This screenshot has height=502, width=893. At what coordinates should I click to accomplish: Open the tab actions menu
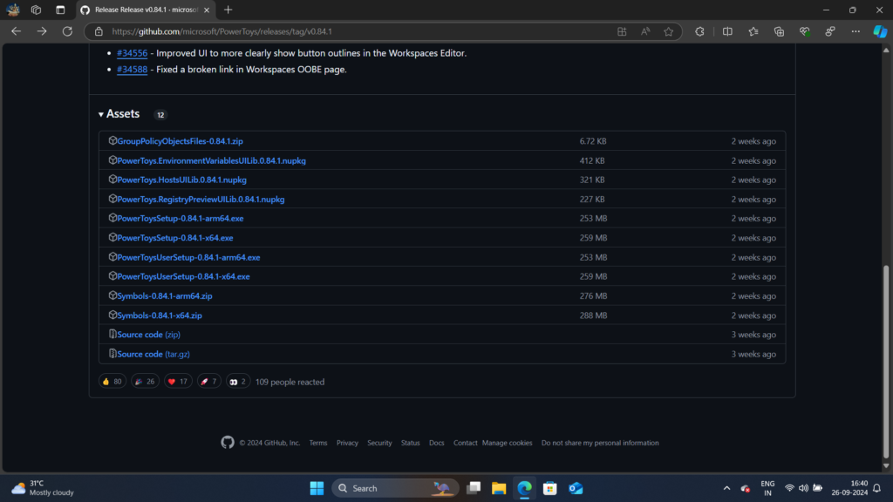(x=60, y=10)
